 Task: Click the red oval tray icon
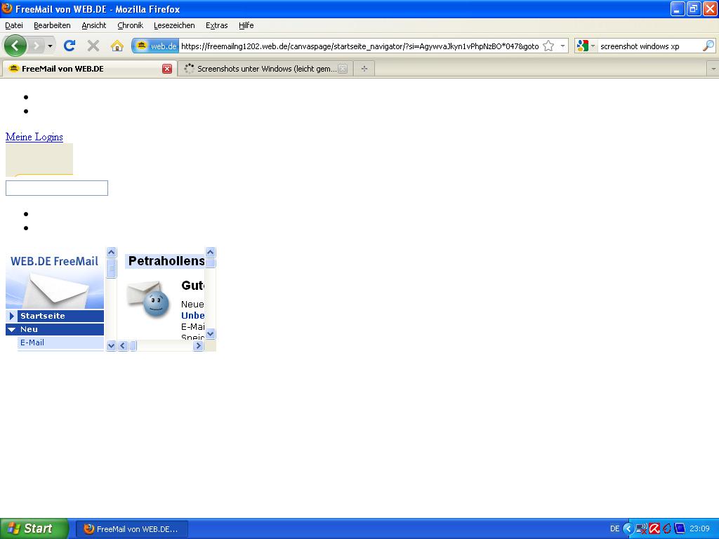(x=667, y=528)
